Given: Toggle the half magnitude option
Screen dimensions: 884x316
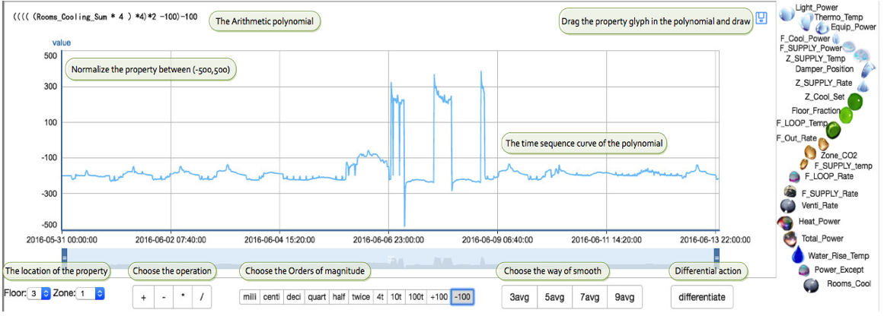Looking at the screenshot, I should click(x=339, y=296).
